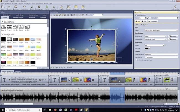This screenshot has height=112, width=180.
Task: Toggle the Objekt anzeigen checkbox
Action: click(136, 15)
